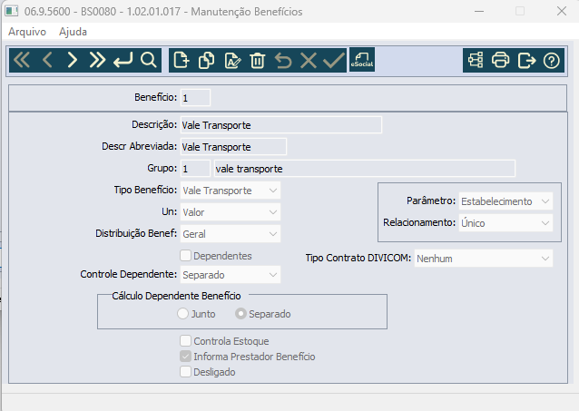The height and width of the screenshot is (411, 579).
Task: Confirm with the checkmark toolbar icon
Action: point(333,60)
